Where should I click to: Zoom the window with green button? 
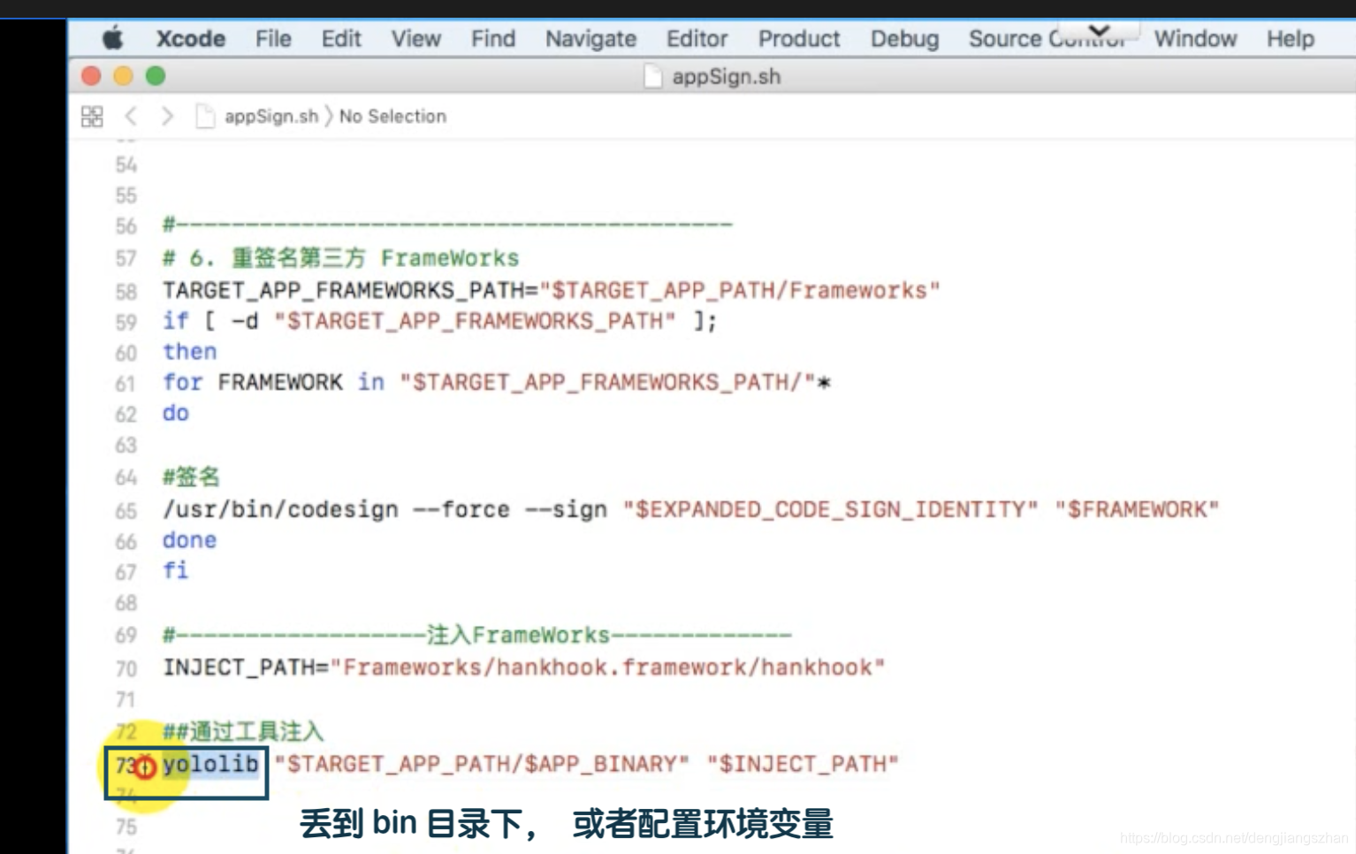[156, 76]
